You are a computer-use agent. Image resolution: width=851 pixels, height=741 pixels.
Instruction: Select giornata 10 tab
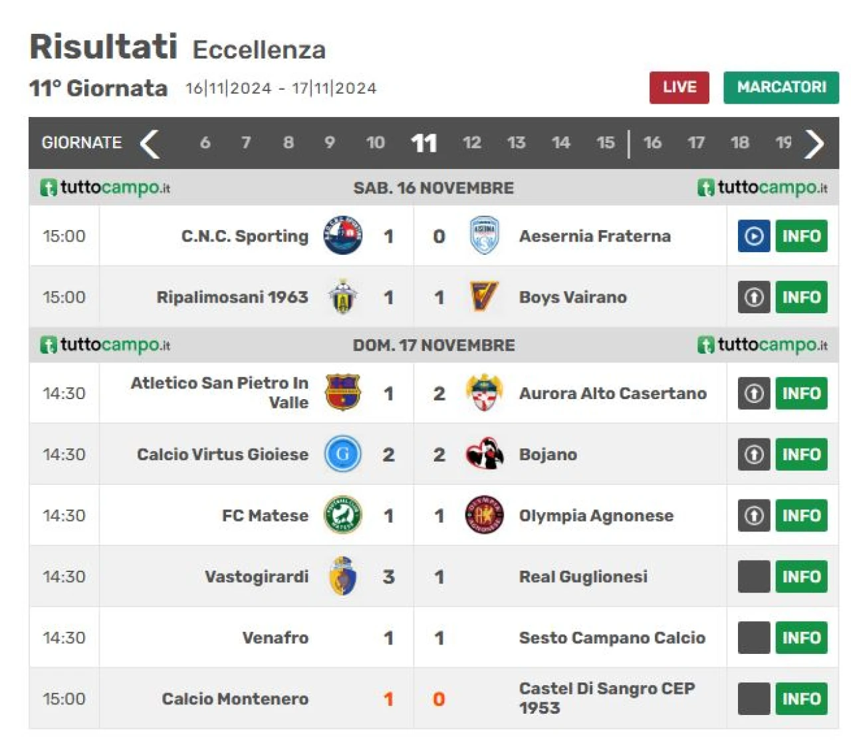tap(375, 142)
